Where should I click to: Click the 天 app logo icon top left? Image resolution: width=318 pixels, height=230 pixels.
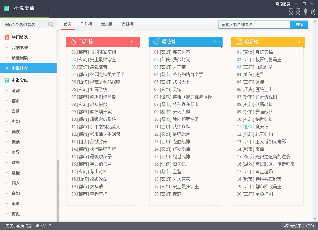click(6, 8)
